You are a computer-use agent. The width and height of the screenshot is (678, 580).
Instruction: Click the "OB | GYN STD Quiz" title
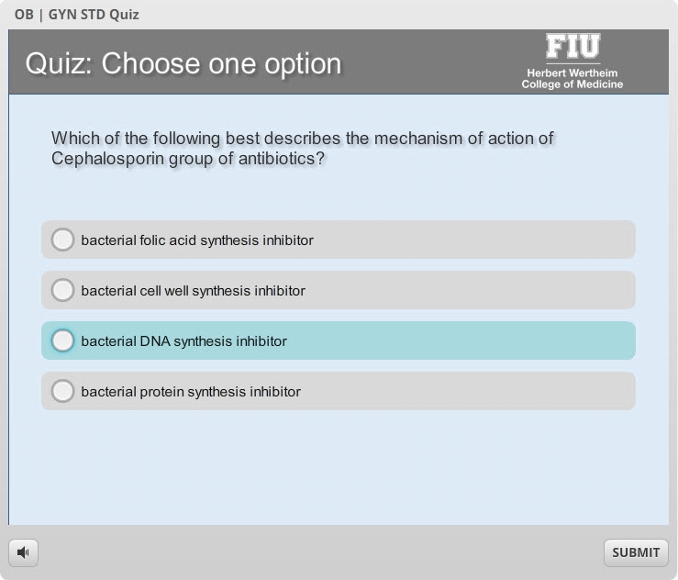click(77, 15)
